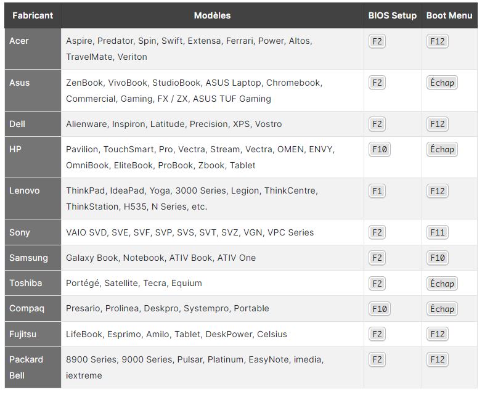Click the F10 Boot Menu key for Samsung

[x=438, y=258]
